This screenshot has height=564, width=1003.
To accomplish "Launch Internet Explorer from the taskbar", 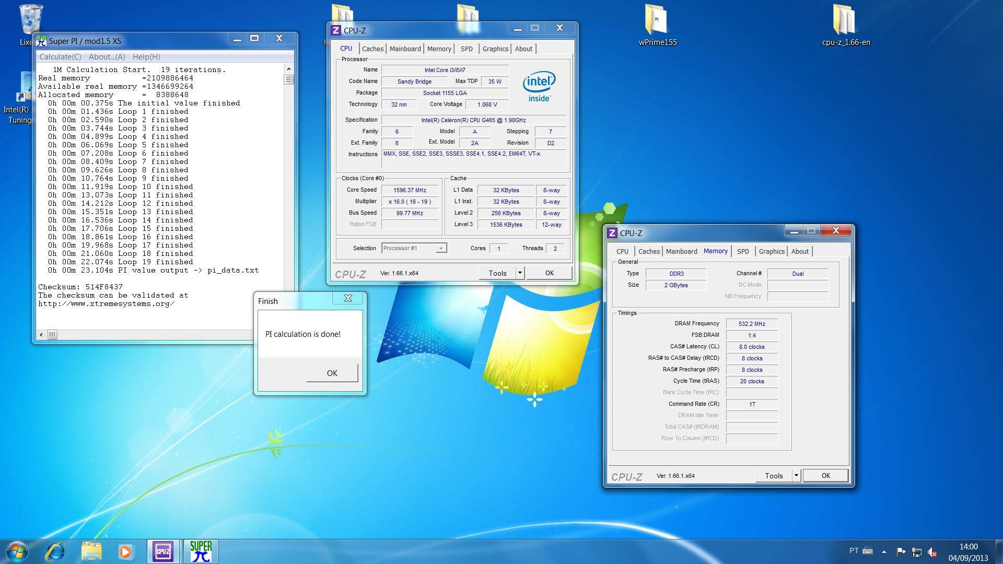I will (55, 551).
